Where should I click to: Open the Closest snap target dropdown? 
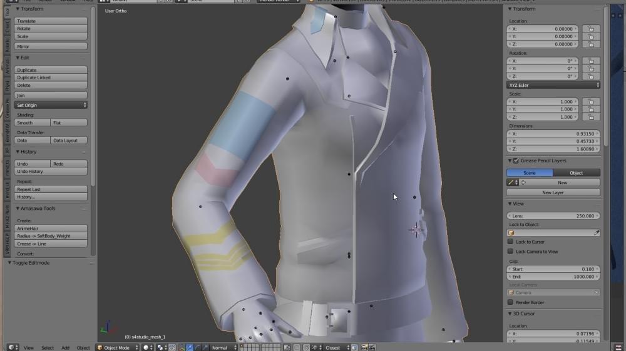(337, 347)
